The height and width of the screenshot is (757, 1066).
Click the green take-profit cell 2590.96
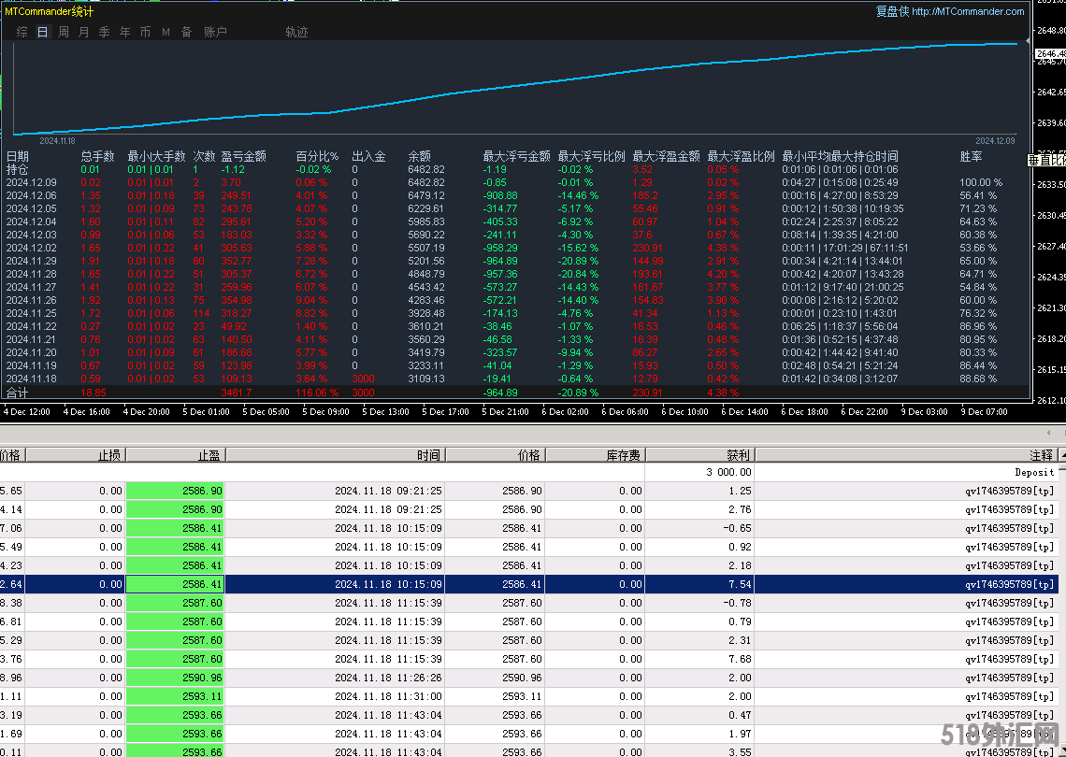pos(176,678)
